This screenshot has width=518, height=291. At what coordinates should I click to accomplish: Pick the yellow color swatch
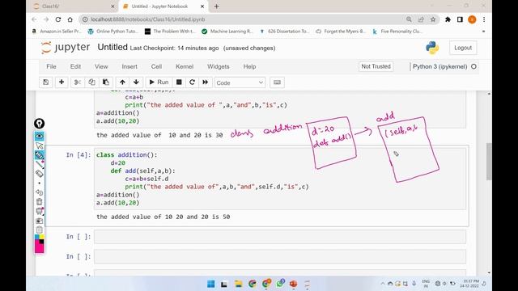tap(41, 237)
